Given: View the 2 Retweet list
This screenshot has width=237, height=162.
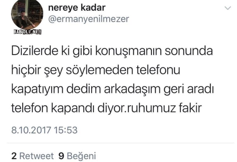Looking at the screenshot, I should (32, 156).
